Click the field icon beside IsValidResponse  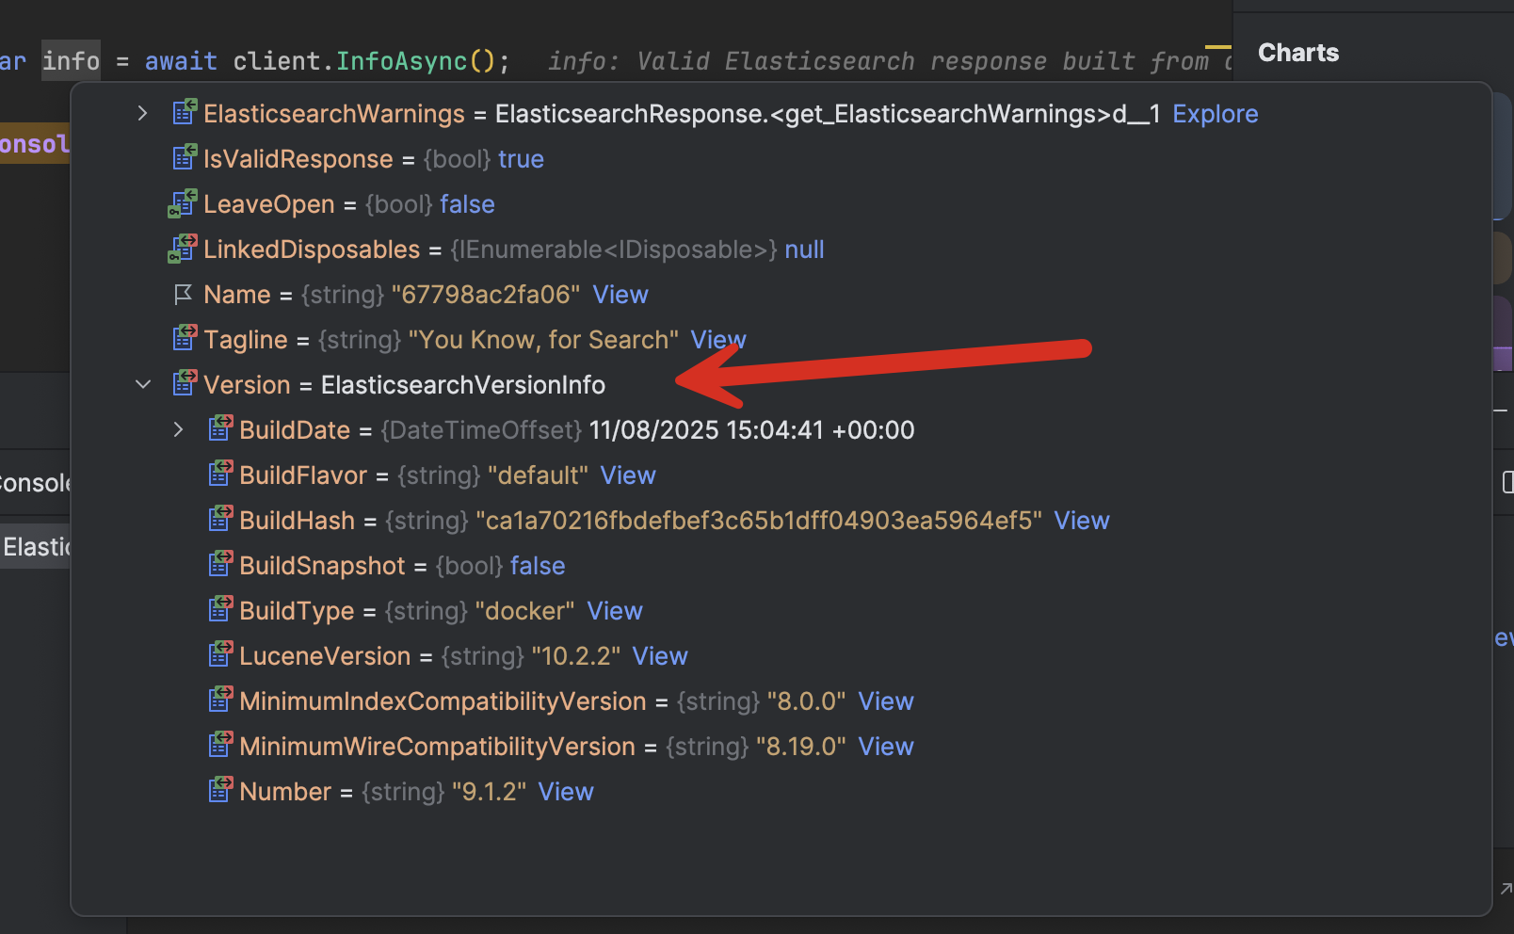[x=184, y=157]
